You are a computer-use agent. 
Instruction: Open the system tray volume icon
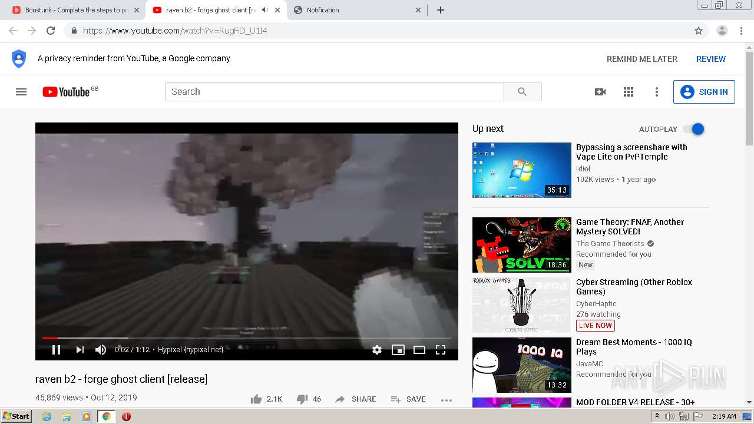point(670,416)
